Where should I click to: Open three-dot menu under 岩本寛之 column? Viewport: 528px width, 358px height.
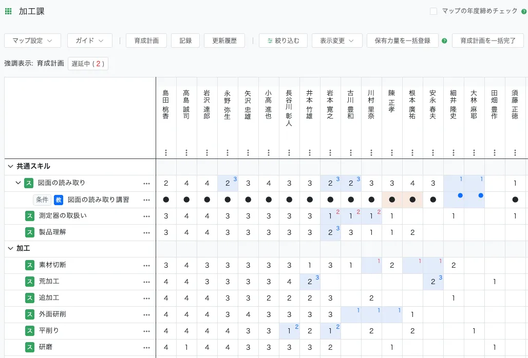pyautogui.click(x=330, y=152)
